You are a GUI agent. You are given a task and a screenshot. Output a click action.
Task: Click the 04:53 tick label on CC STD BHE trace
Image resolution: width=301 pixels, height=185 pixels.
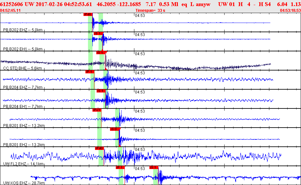140,54
